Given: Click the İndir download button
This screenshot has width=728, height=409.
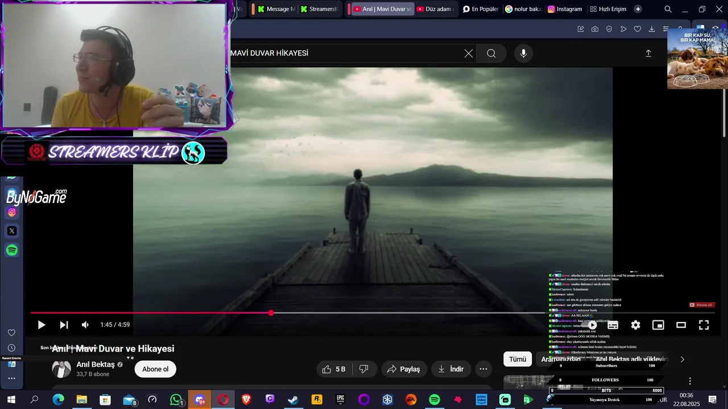Looking at the screenshot, I should click(x=451, y=369).
